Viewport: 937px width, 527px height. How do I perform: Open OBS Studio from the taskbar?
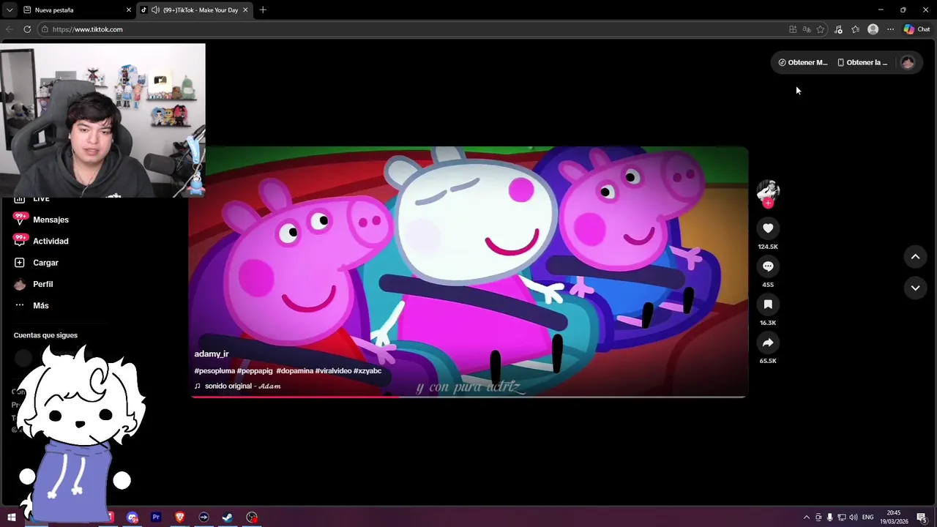(x=252, y=517)
